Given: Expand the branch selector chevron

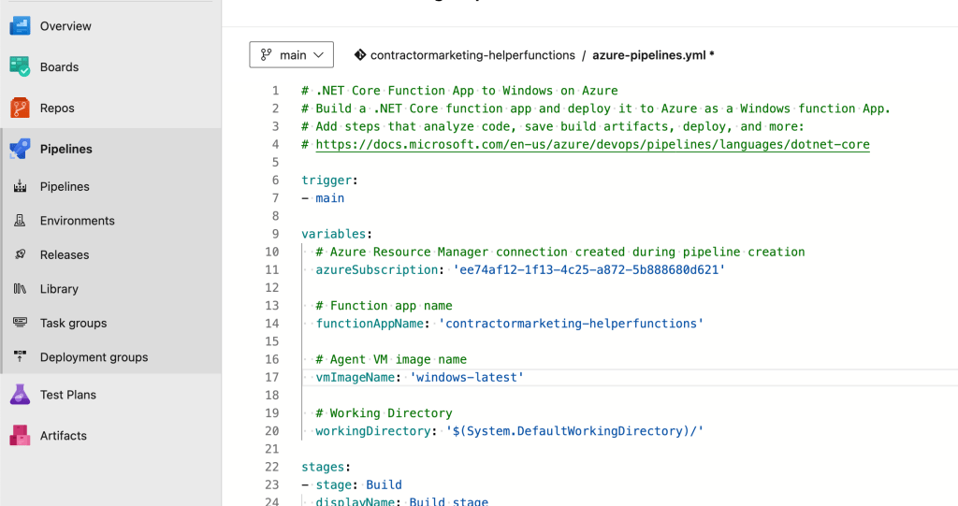Looking at the screenshot, I should 318,55.
